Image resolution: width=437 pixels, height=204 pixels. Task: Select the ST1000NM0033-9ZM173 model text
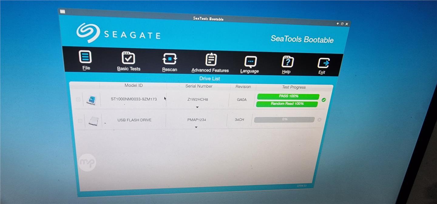pyautogui.click(x=134, y=99)
